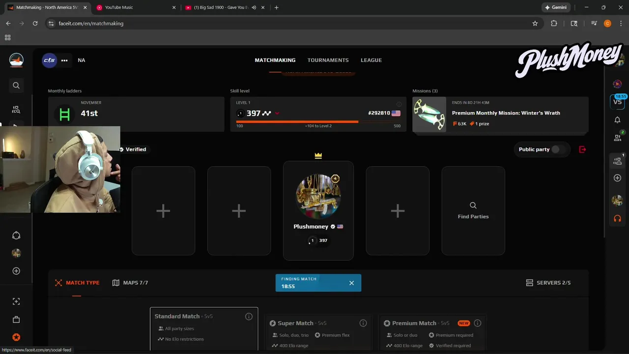Select the Premium Match card
The image size is (629, 354).
[x=432, y=332]
